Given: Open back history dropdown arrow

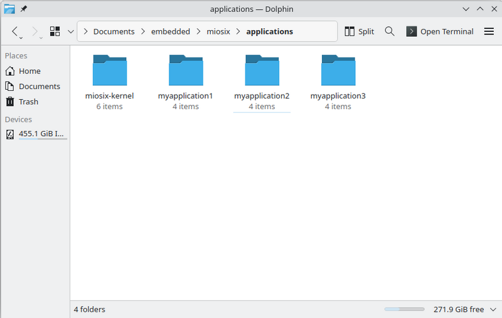Looking at the screenshot, I should [21, 38].
